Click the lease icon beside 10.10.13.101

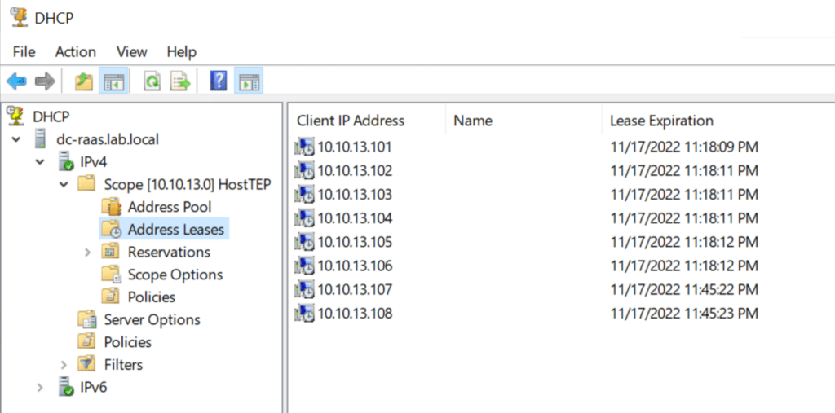[305, 147]
